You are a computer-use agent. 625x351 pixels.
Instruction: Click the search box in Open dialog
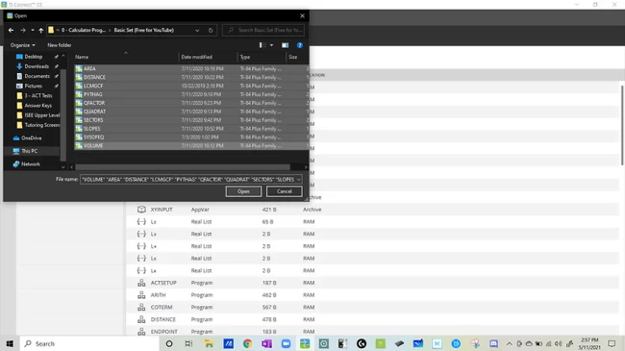263,31
